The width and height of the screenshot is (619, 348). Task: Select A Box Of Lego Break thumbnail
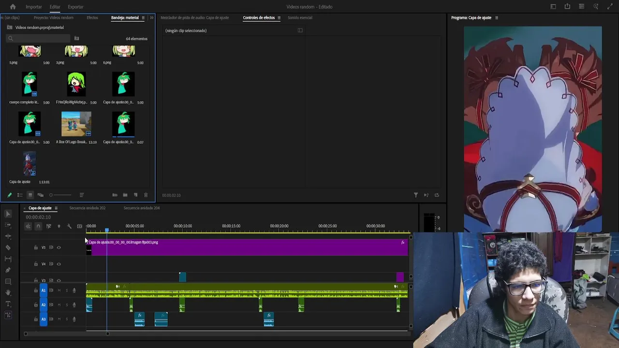click(x=76, y=124)
